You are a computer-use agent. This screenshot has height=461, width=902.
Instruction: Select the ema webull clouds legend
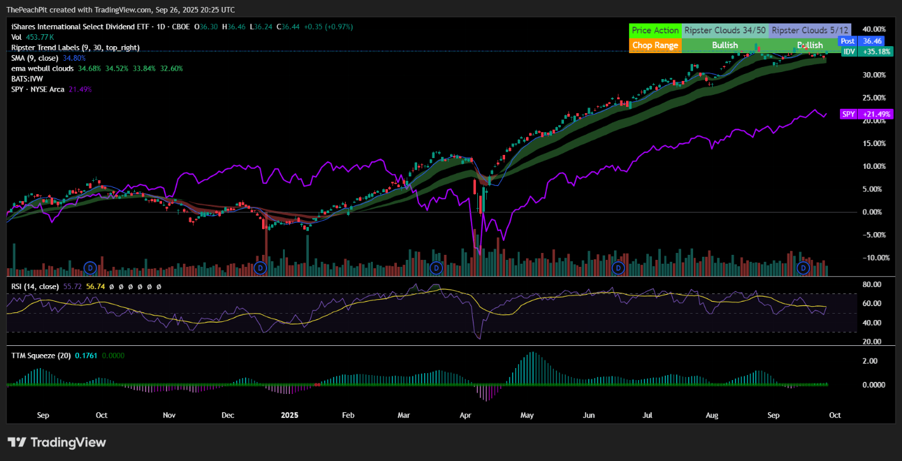click(42, 68)
